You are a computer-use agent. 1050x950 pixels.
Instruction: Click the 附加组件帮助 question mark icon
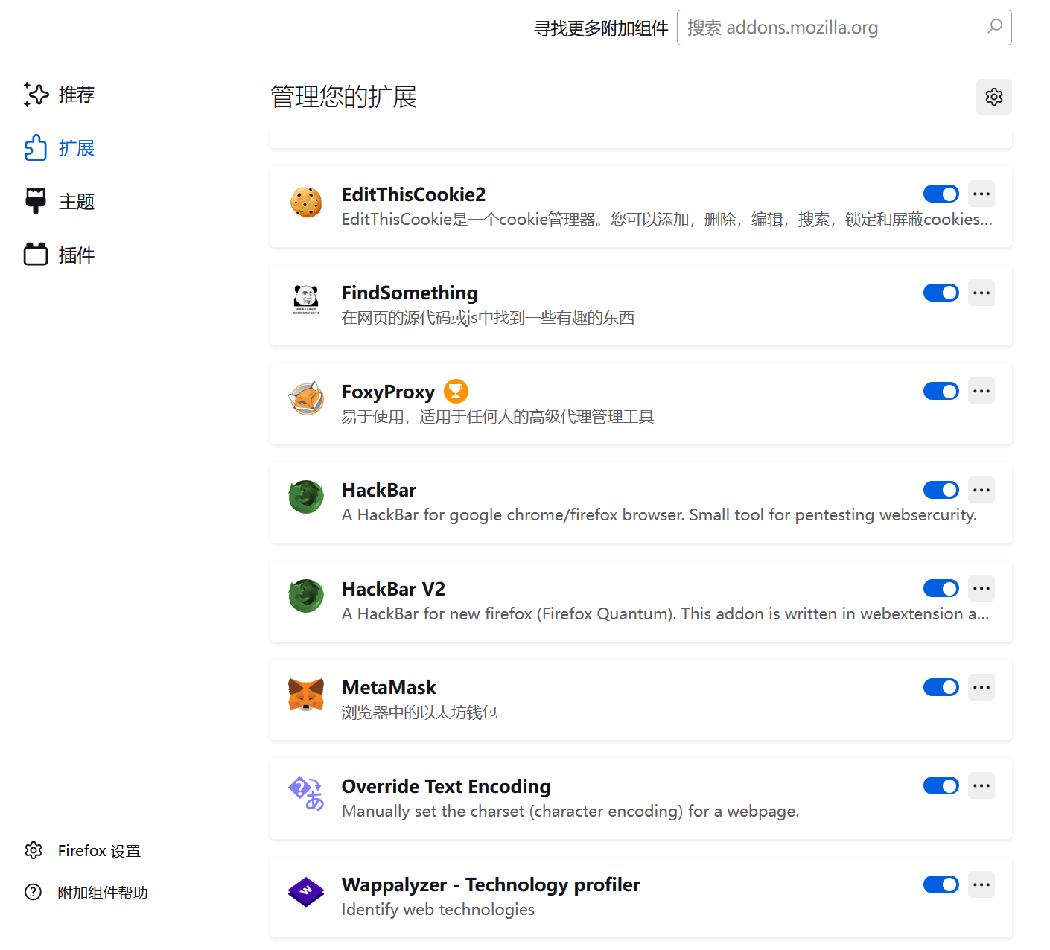point(34,892)
